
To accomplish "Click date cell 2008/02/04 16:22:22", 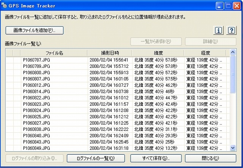I will pos(109,129).
